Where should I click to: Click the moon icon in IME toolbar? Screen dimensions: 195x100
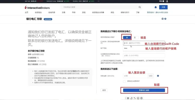pyautogui.click(x=131, y=98)
